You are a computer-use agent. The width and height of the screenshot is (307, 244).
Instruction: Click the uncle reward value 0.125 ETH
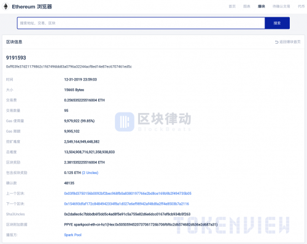[72, 173]
